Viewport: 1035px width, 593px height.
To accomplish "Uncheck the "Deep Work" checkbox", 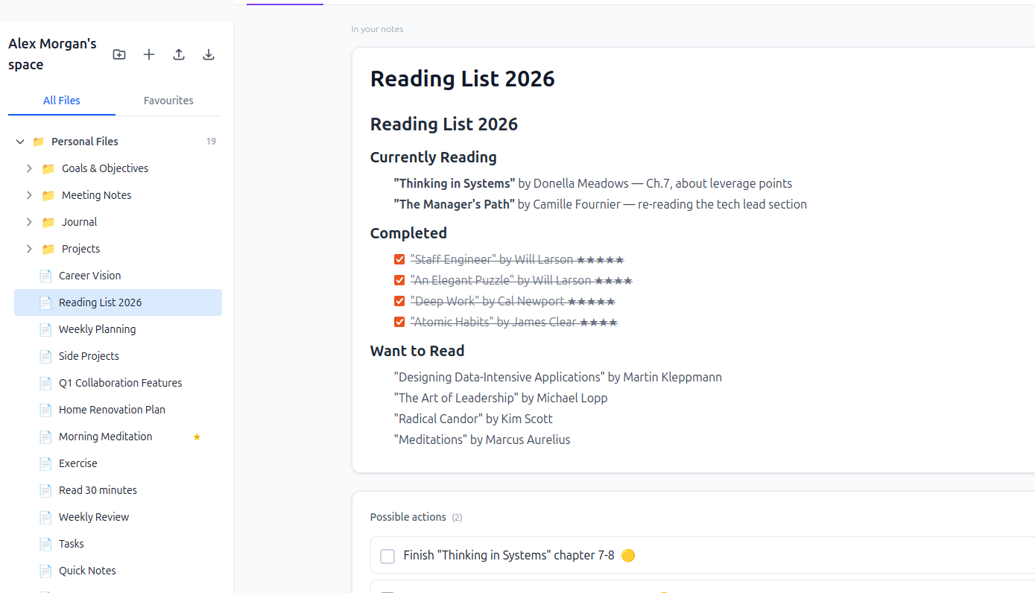I will pyautogui.click(x=399, y=301).
